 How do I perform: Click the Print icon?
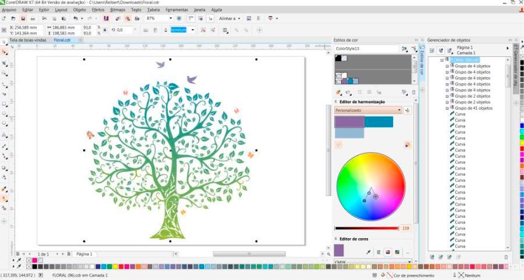(33, 19)
